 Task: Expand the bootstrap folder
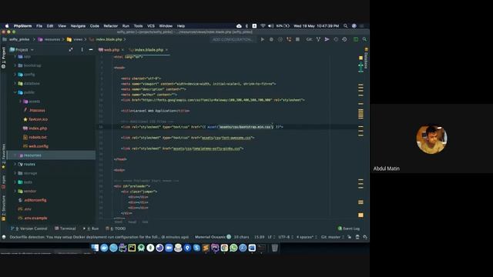click(x=15, y=65)
